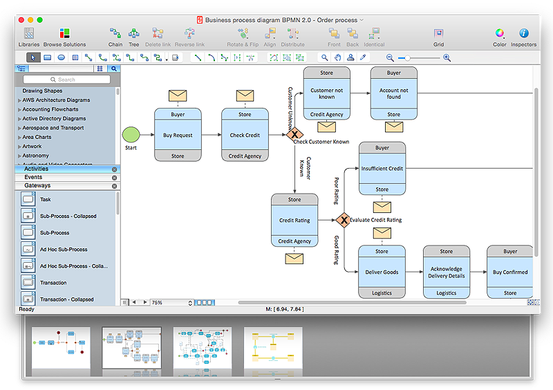Select Drawing Shapes library

(x=42, y=91)
